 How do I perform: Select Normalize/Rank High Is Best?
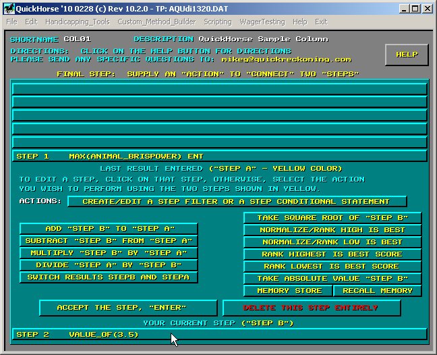332,230
